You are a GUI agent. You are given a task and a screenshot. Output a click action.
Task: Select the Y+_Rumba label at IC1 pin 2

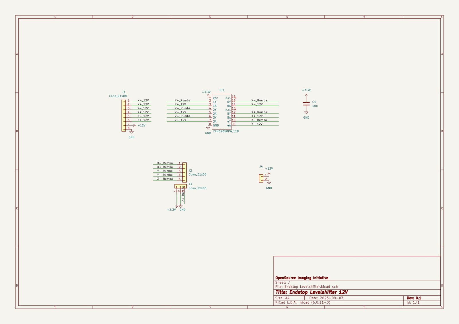[x=182, y=100]
